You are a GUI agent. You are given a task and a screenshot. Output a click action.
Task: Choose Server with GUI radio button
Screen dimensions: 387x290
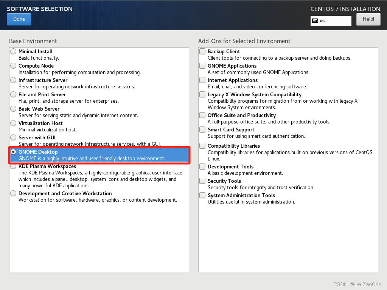coord(13,137)
